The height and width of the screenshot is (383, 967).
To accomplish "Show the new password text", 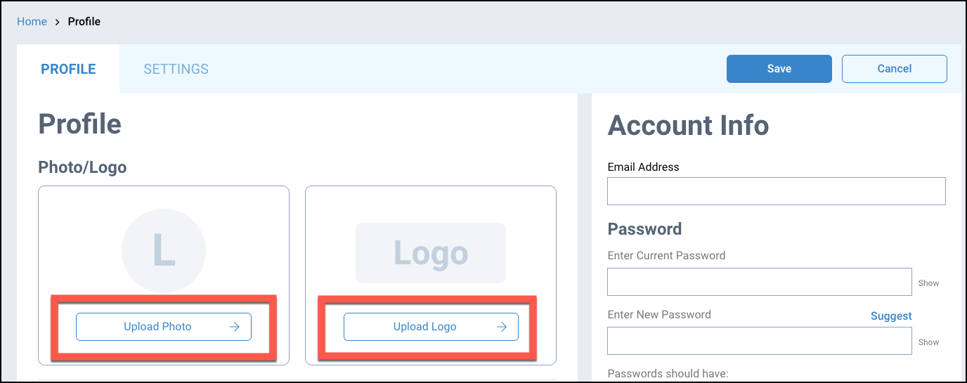I will pyautogui.click(x=928, y=342).
